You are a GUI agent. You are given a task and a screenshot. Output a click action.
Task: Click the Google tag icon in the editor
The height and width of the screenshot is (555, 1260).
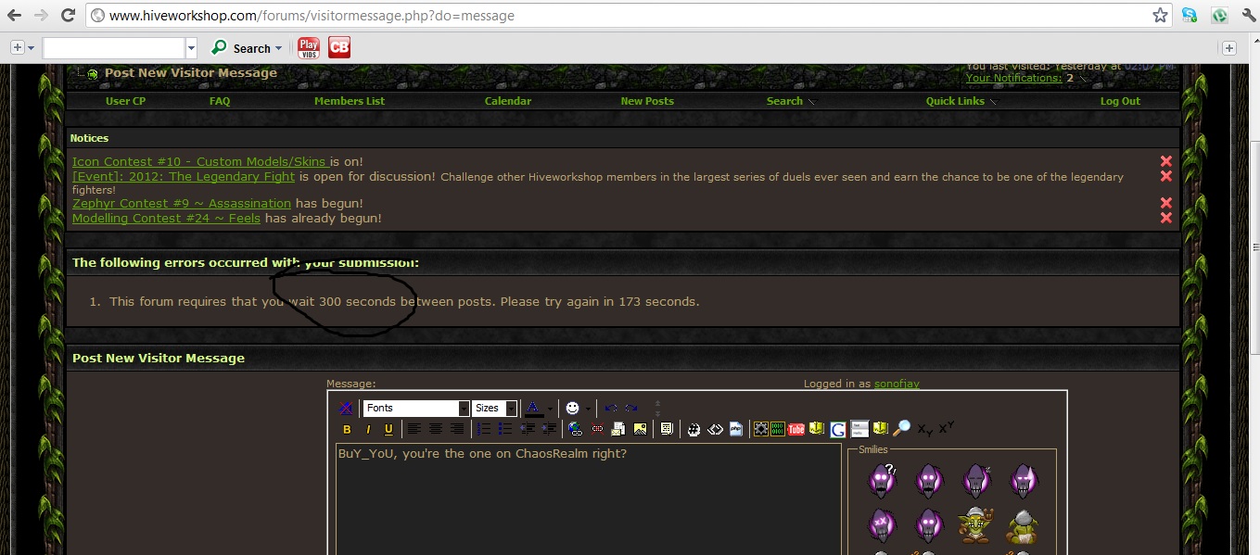pyautogui.click(x=837, y=429)
